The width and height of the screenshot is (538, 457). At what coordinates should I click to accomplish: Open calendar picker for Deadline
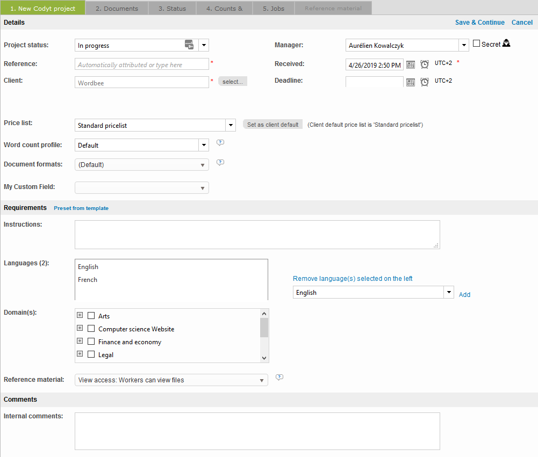411,82
